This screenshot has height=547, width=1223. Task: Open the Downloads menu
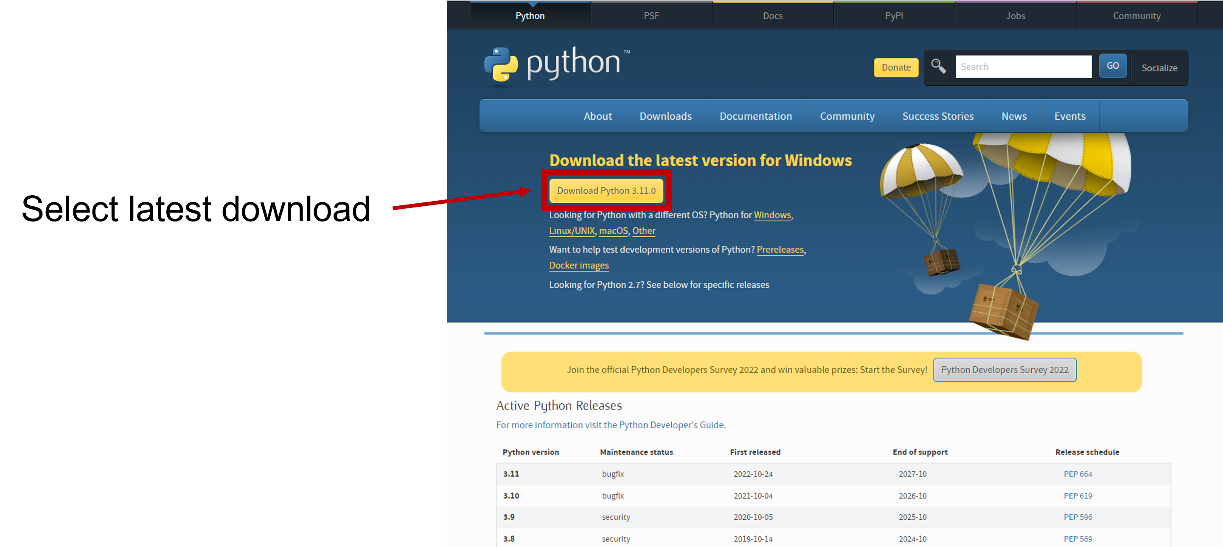665,116
